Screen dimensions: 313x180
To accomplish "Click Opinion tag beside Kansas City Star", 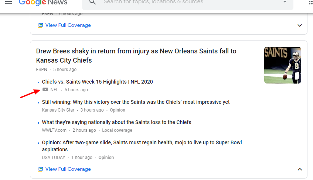I will (118, 110).
